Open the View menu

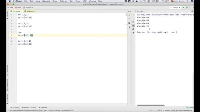tap(38, 1)
